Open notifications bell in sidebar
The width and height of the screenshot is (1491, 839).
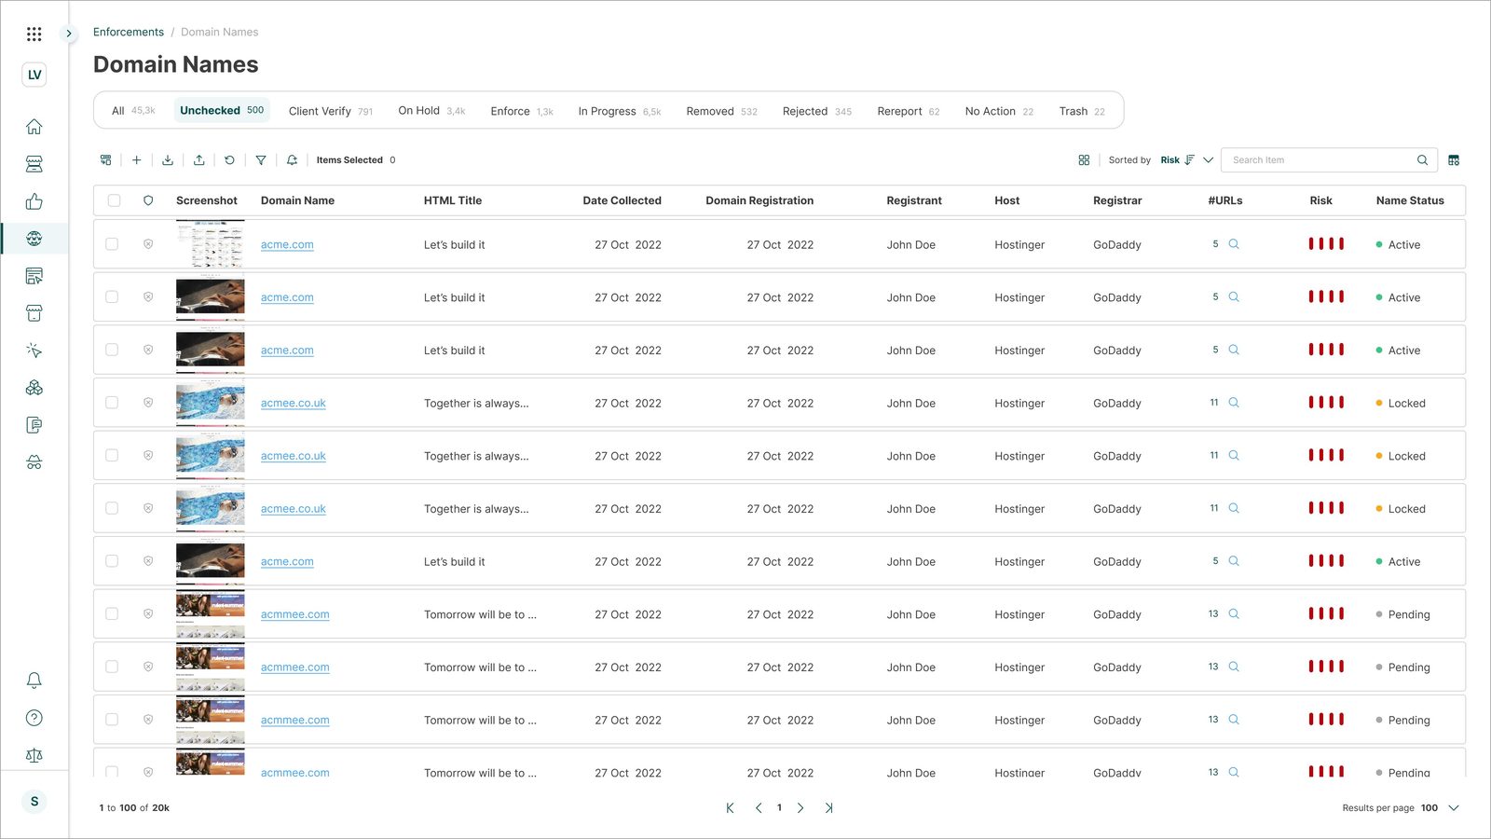point(34,681)
